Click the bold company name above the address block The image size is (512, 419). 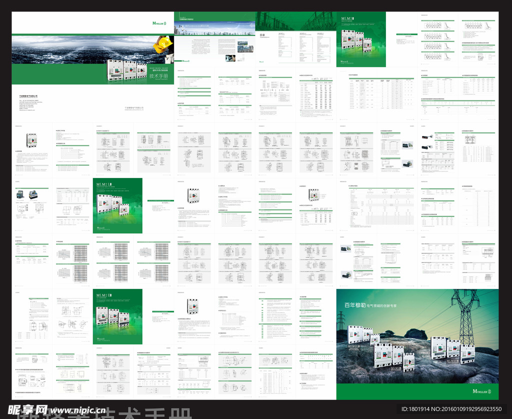(28, 96)
